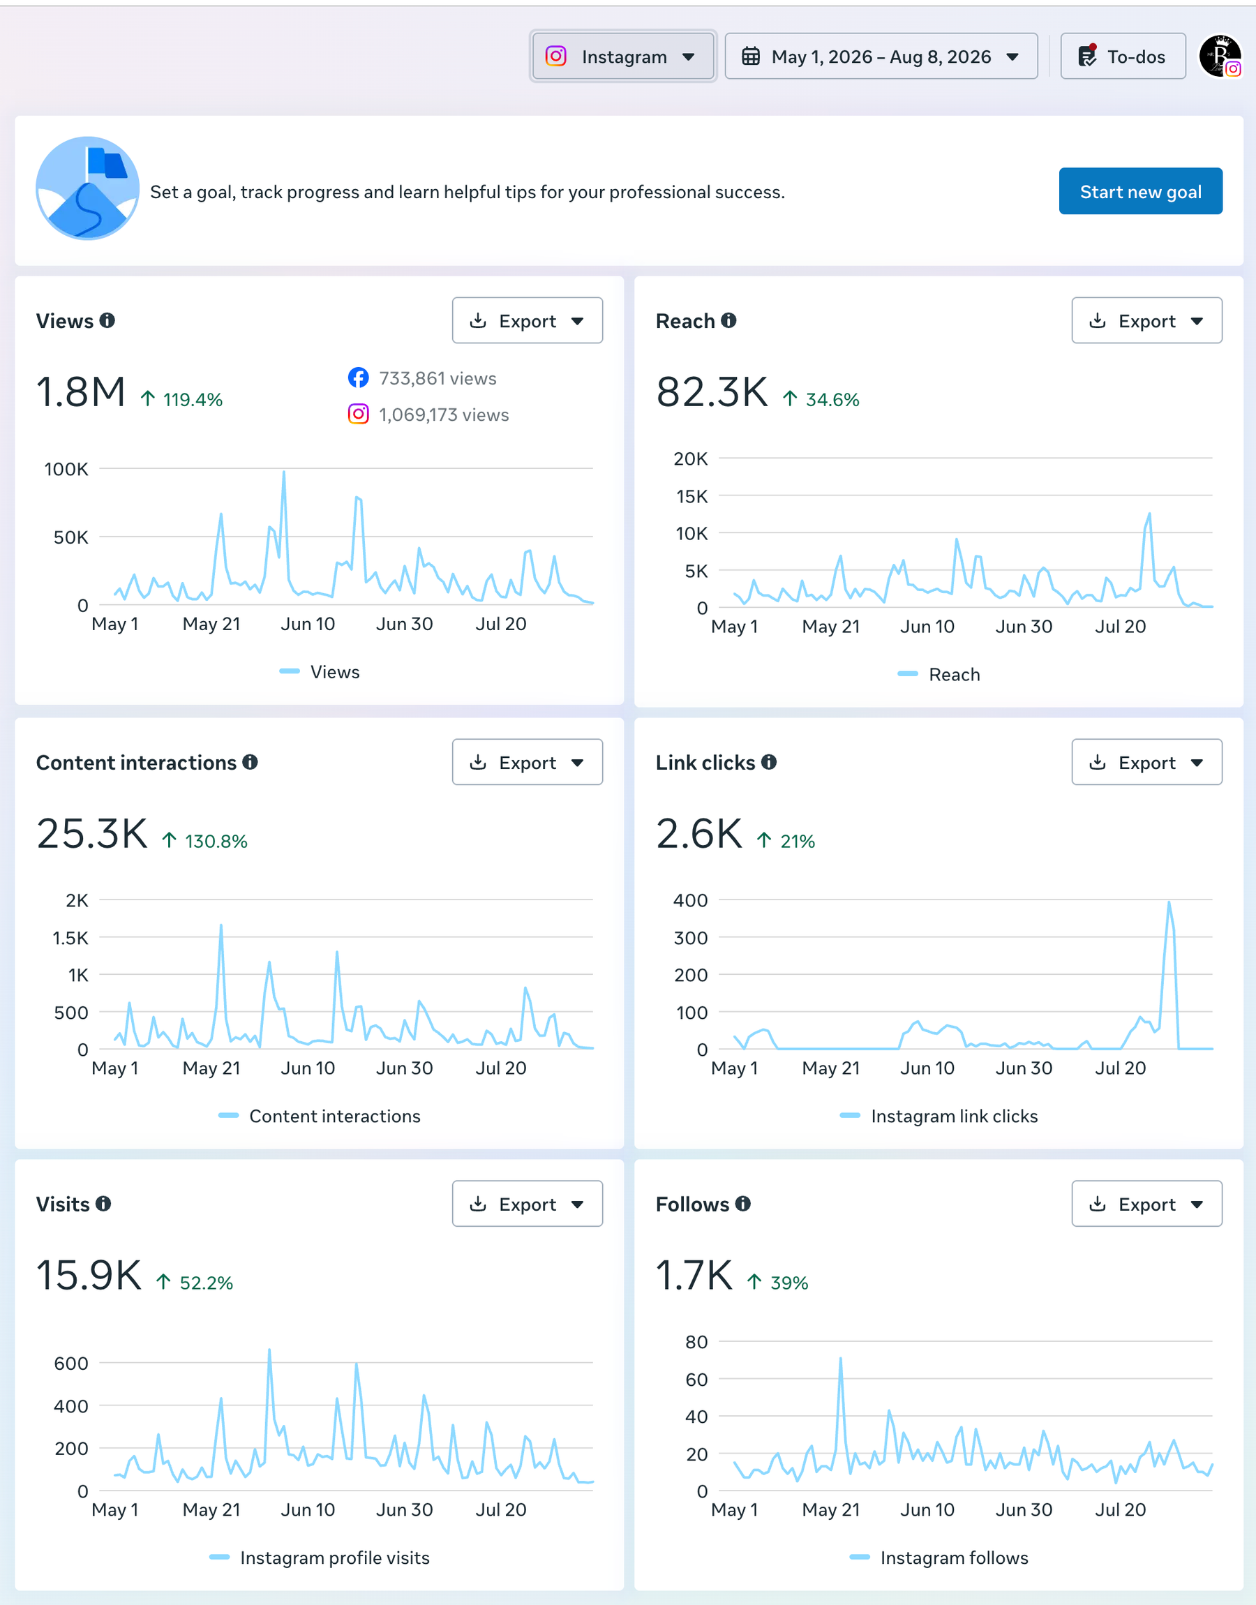Click the Visits info icon
The height and width of the screenshot is (1605, 1256).
(x=104, y=1203)
